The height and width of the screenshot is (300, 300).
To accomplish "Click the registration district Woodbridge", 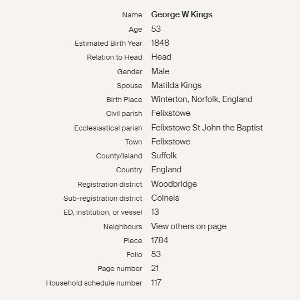I will 174,184.
